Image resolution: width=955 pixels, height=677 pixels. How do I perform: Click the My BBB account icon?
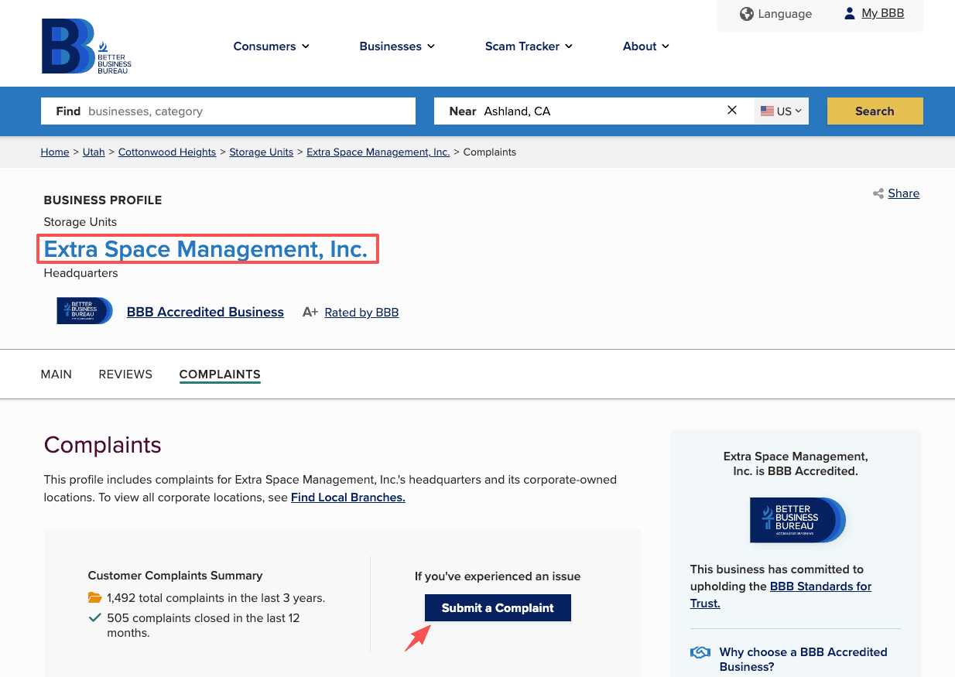click(848, 12)
